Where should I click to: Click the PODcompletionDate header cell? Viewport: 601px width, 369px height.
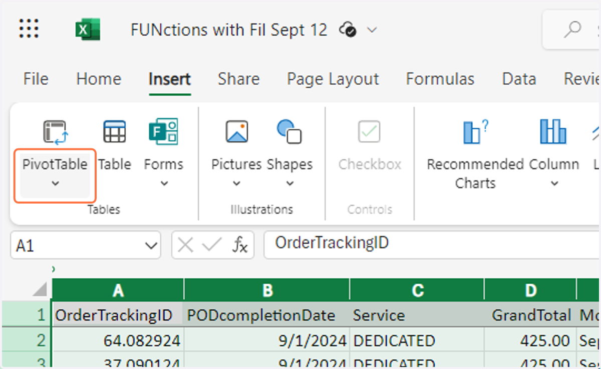(267, 315)
